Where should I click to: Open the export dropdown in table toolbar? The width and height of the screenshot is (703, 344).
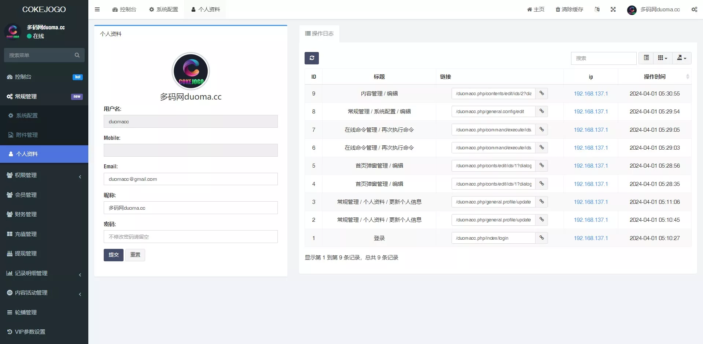[681, 58]
